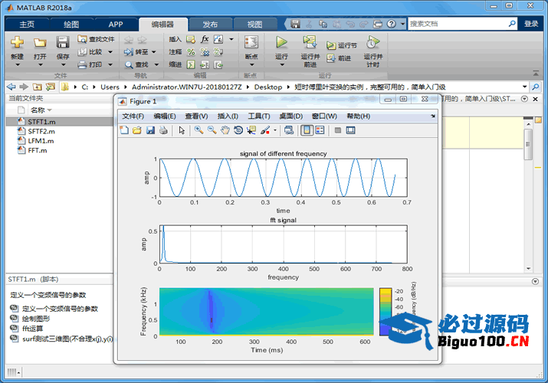Run the script with green Run arrow
The height and width of the screenshot is (383, 548).
pos(281,42)
